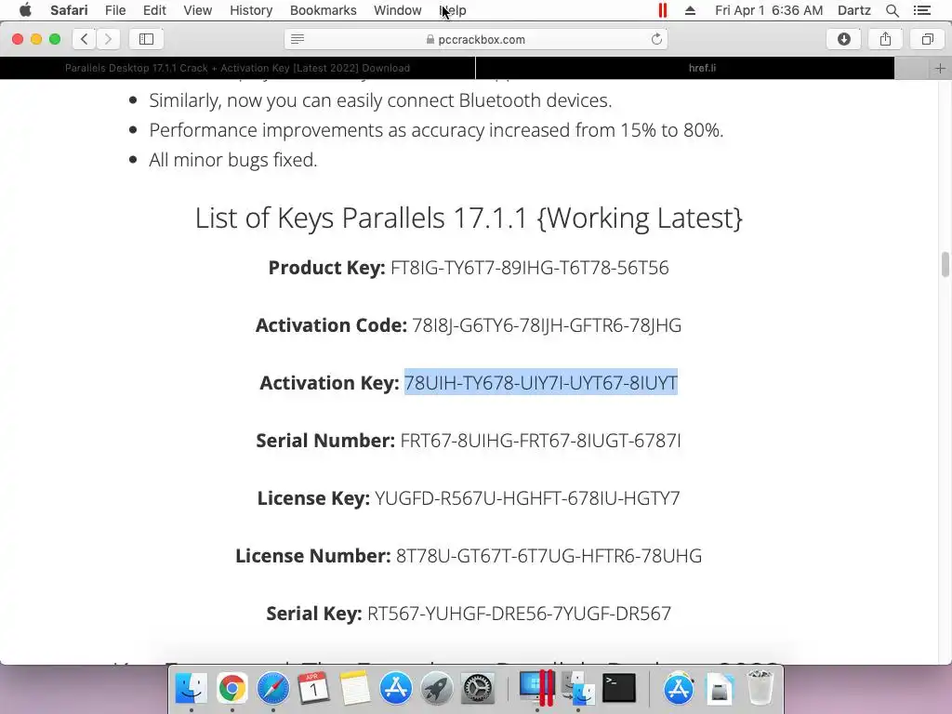Show the Safari sidebar
Viewport: 952px width, 714px height.
click(146, 39)
